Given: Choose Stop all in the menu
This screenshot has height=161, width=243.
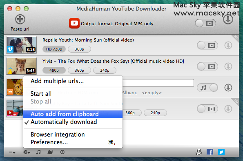Looking at the screenshot, I should (73, 101).
